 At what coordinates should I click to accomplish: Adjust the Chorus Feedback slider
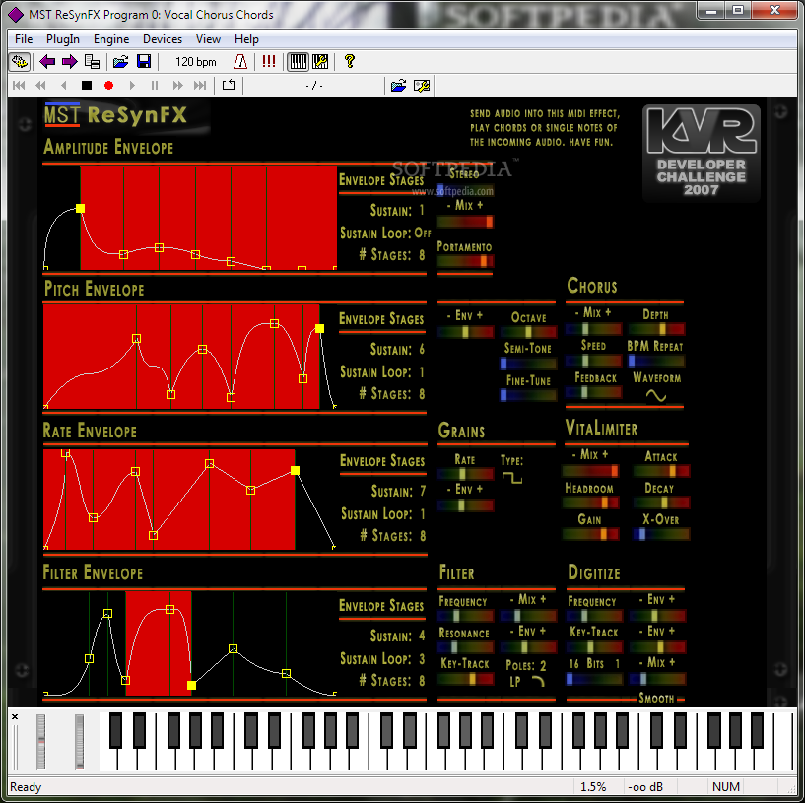coord(594,393)
